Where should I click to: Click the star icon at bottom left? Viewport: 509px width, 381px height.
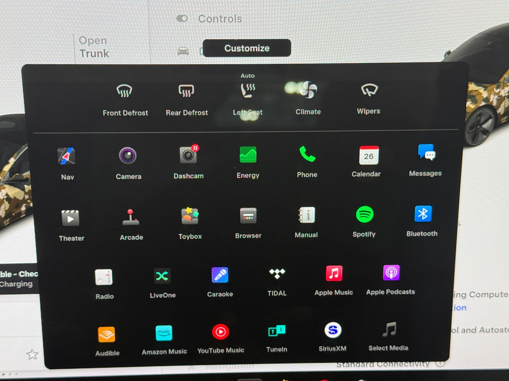pyautogui.click(x=32, y=354)
